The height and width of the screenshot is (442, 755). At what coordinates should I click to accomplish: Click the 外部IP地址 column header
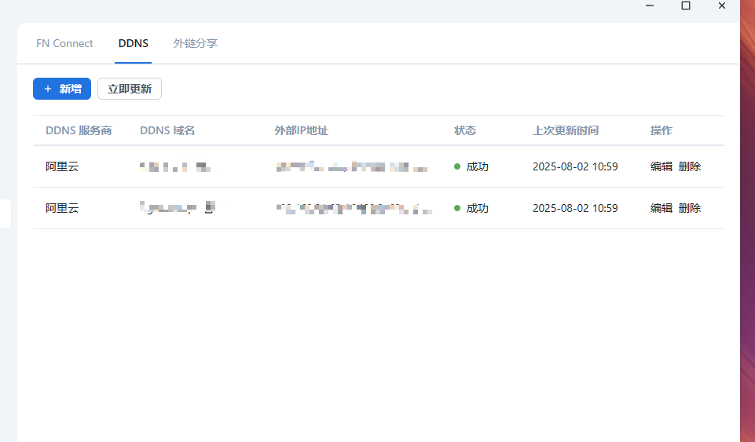click(302, 130)
